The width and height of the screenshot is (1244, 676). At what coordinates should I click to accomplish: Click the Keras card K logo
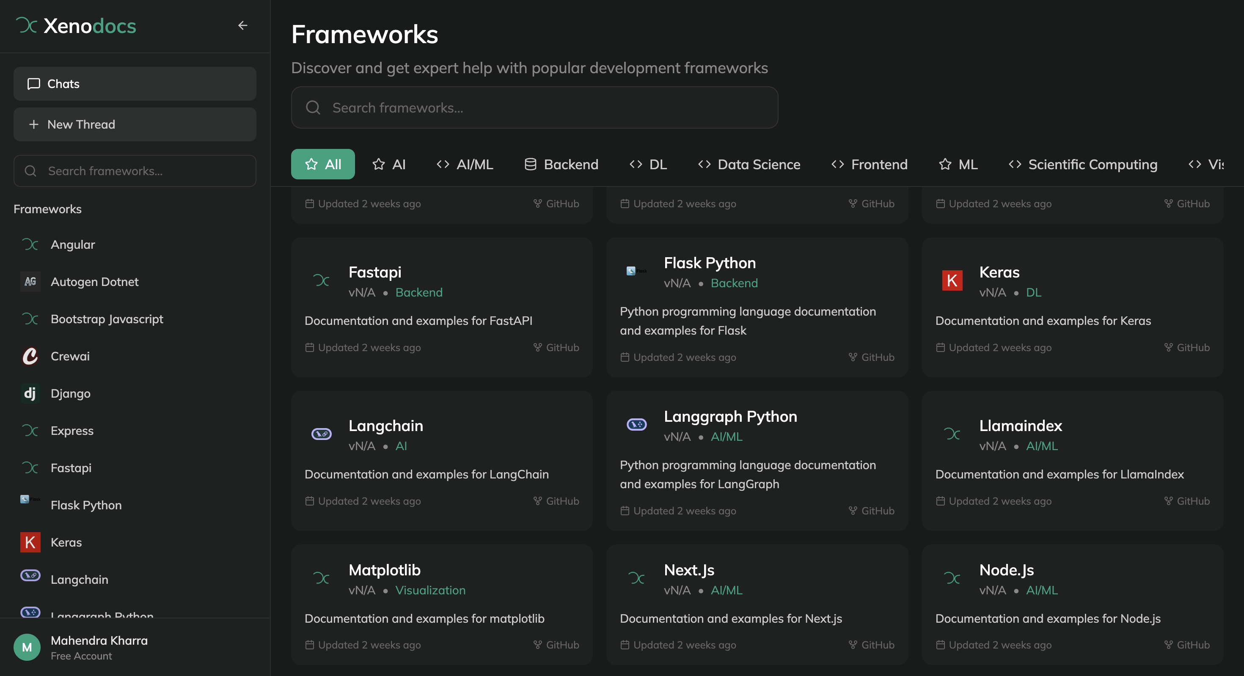[x=952, y=280]
